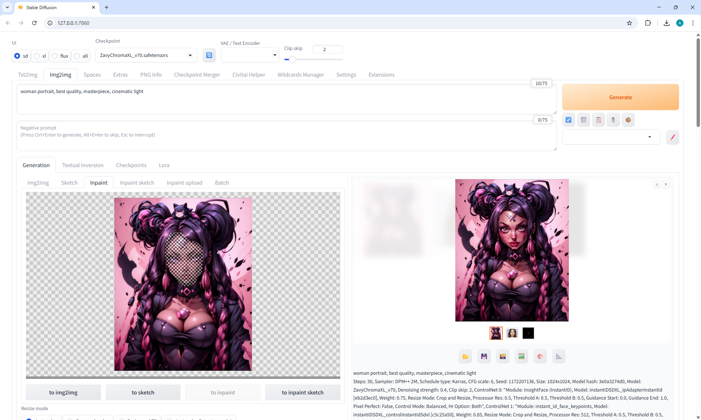Switch to the Txt2img tab
The width and height of the screenshot is (701, 420).
(28, 75)
